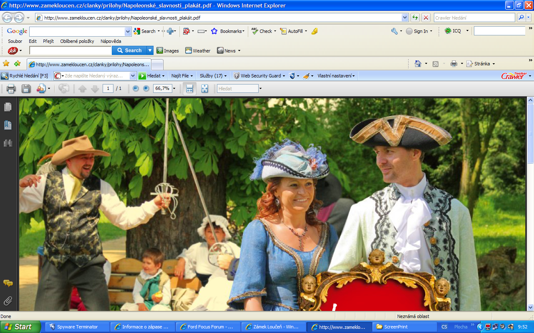Open the Pages panel in the sidebar
This screenshot has width=534, height=333.
(8, 107)
